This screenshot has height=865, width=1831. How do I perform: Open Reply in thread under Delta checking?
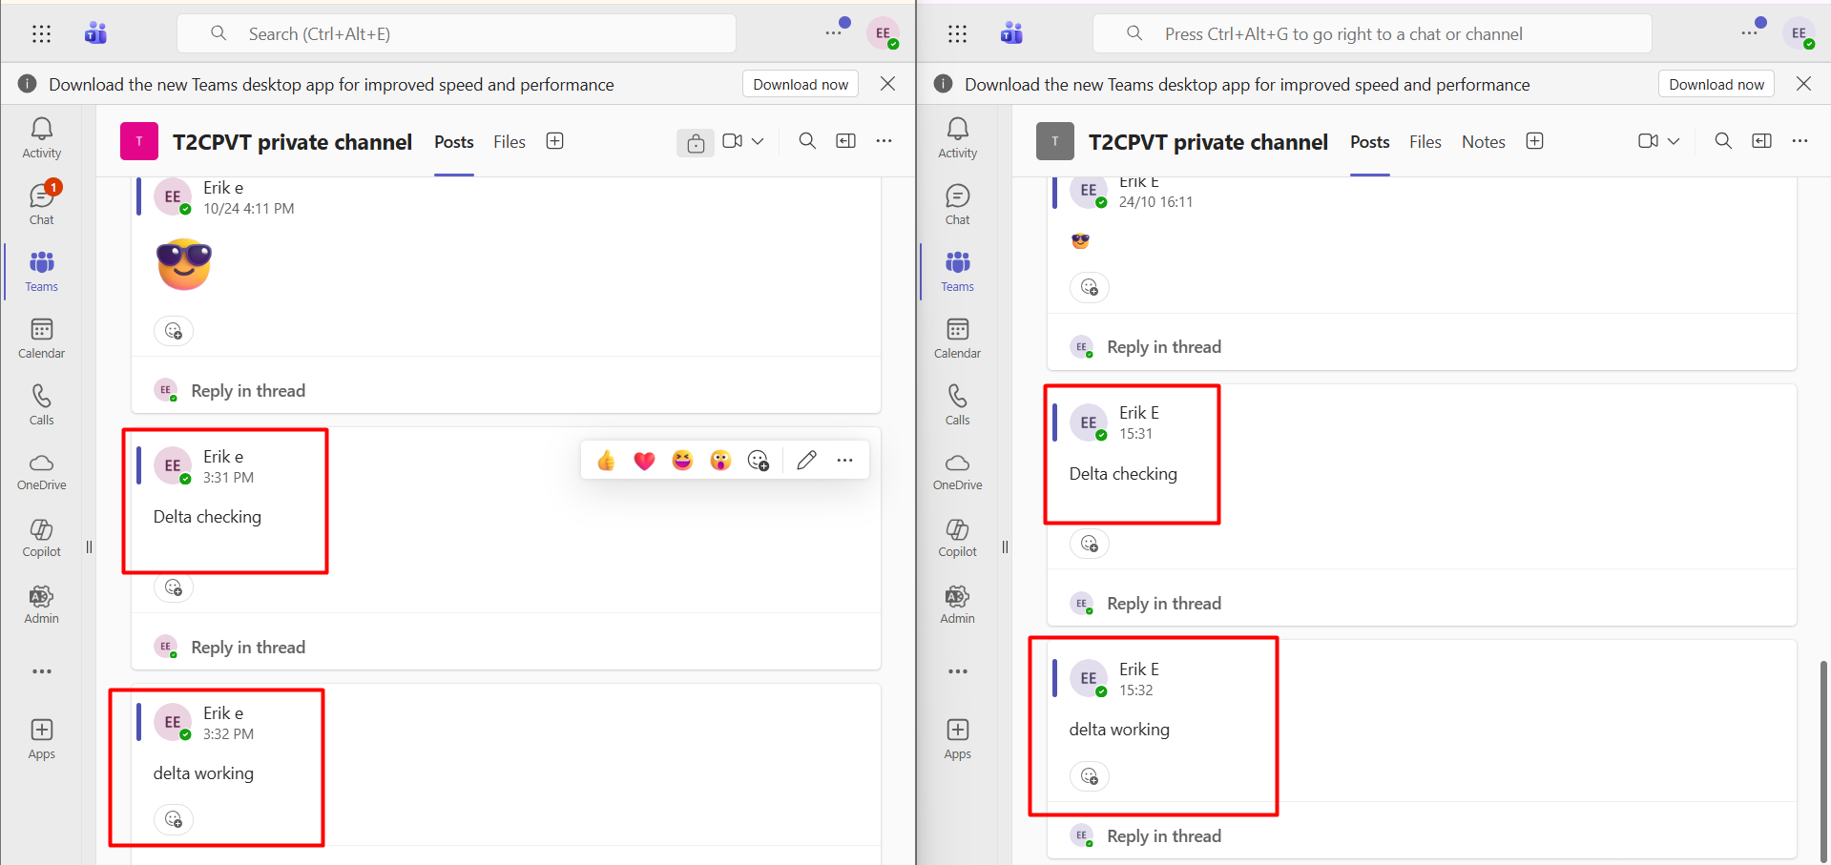coord(247,646)
